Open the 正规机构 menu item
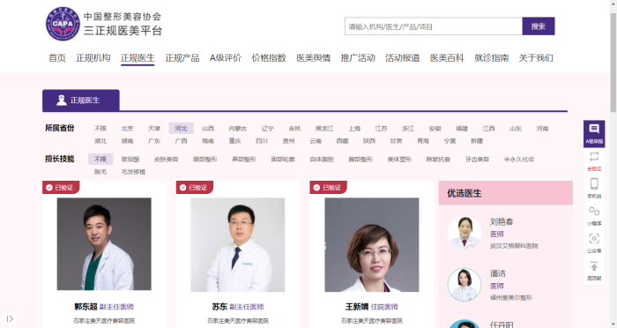 (x=93, y=58)
